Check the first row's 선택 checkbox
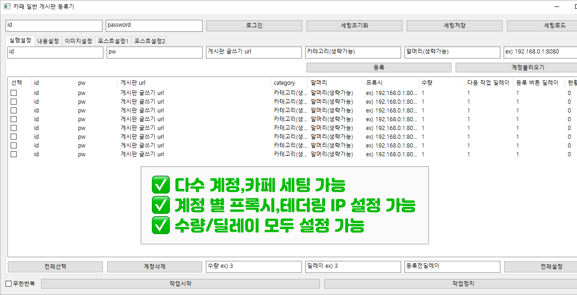Screen dimensions: 577x295 (x=14, y=93)
